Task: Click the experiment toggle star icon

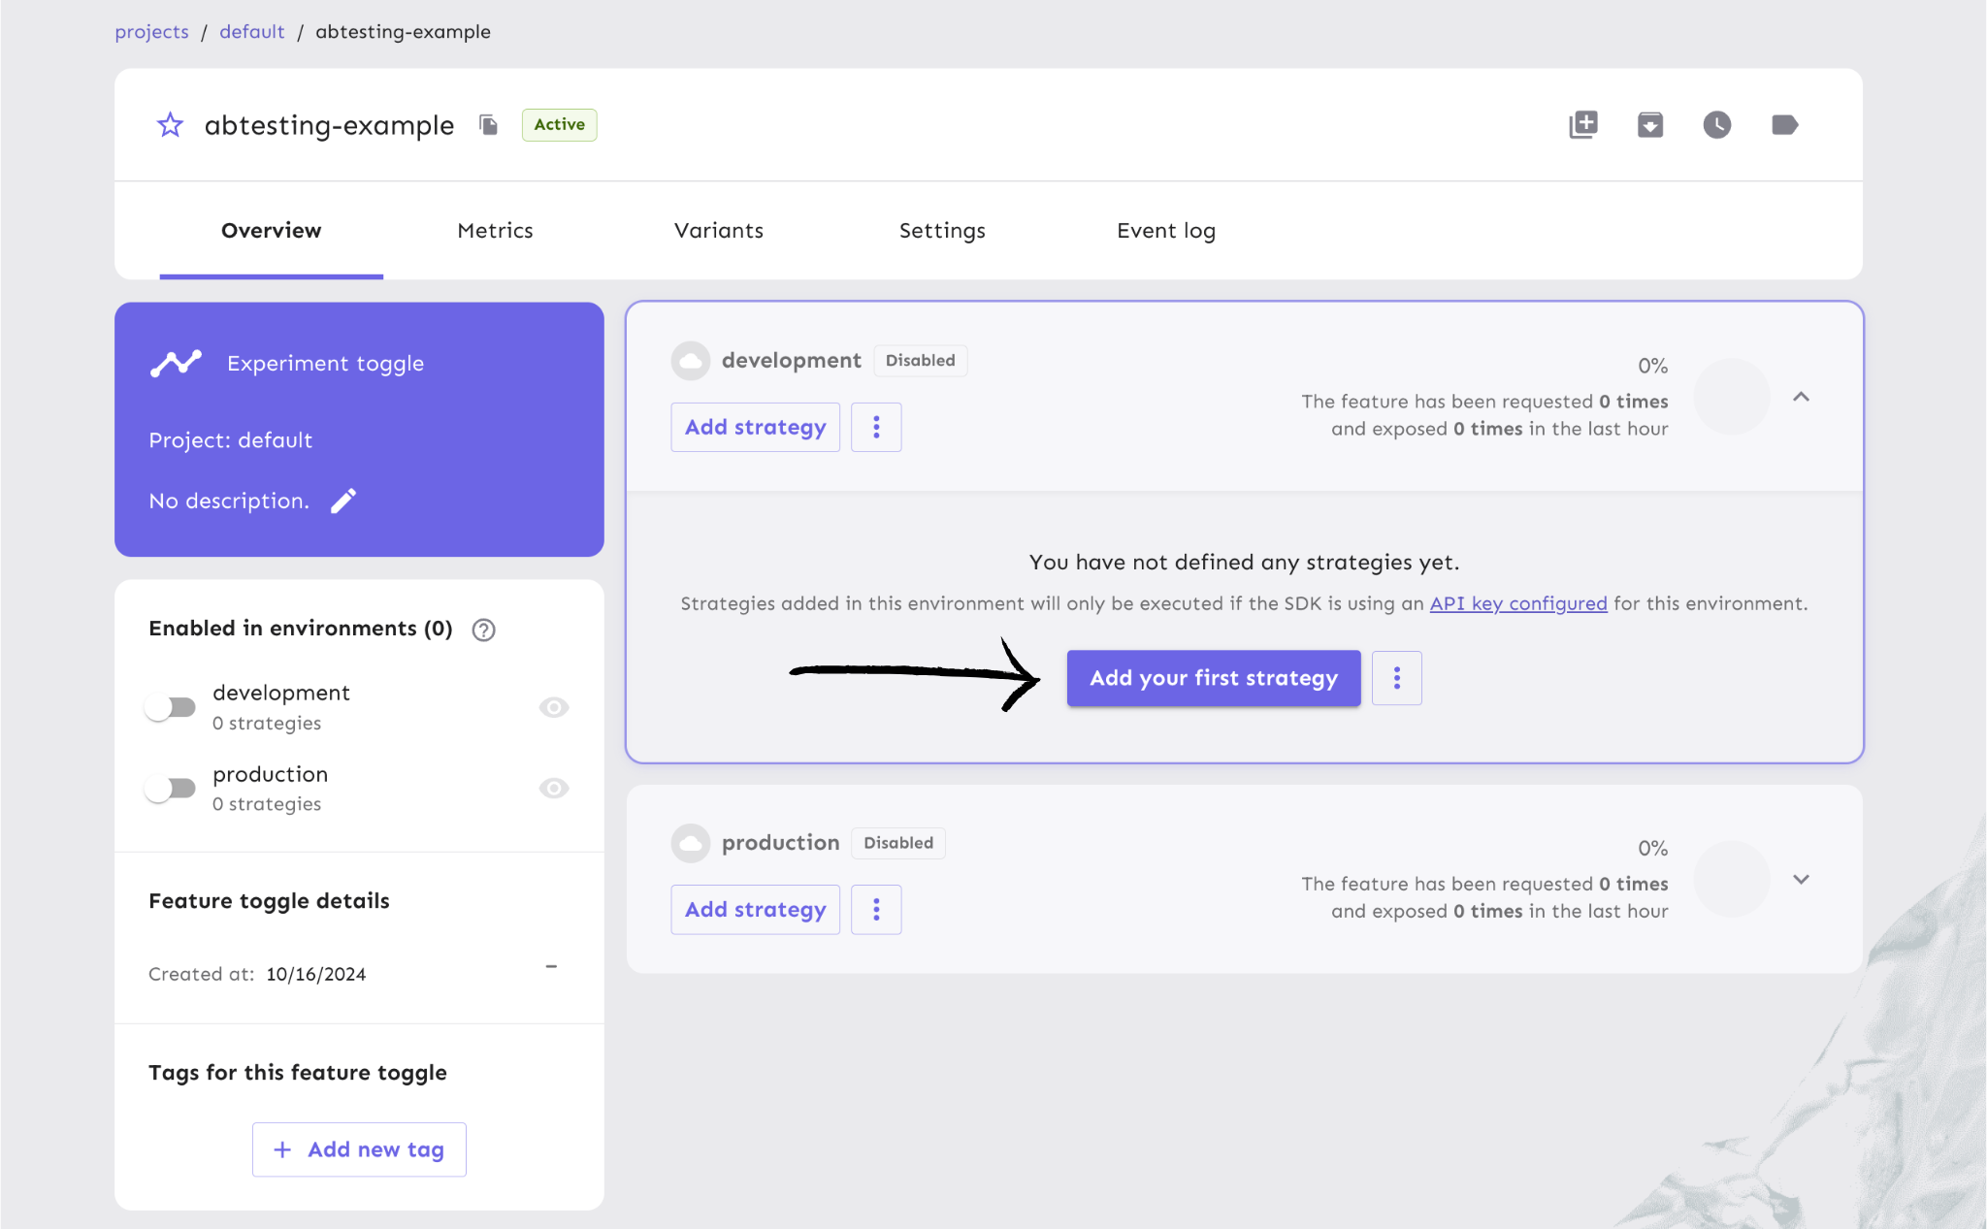Action: click(x=171, y=123)
